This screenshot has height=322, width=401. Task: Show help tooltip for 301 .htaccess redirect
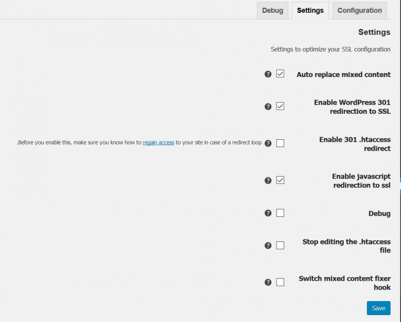click(268, 143)
